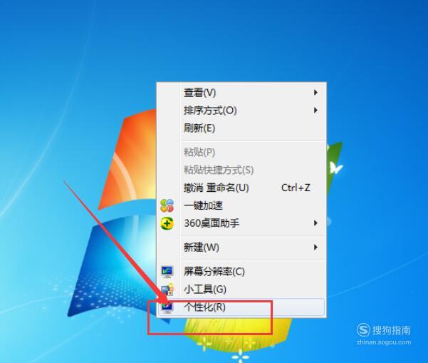Click the 个性化 personalize monitor icon
Viewport: 428px width, 363px height.
(x=167, y=307)
